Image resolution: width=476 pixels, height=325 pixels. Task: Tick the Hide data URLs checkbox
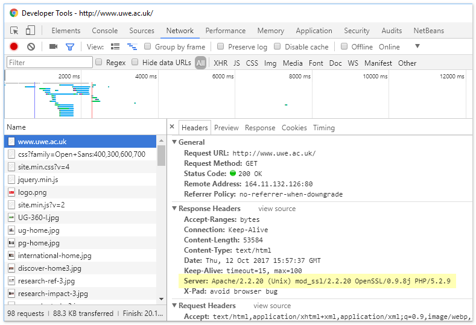[x=135, y=62]
